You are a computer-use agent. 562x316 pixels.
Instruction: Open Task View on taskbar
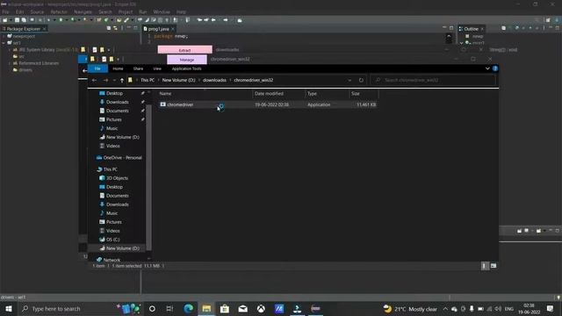pyautogui.click(x=169, y=308)
